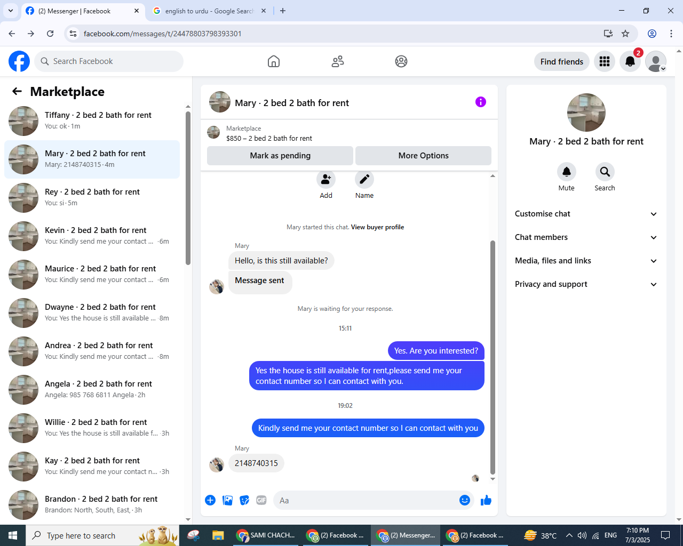Attach a photo using image icon
Image resolution: width=683 pixels, height=546 pixels.
(x=227, y=500)
